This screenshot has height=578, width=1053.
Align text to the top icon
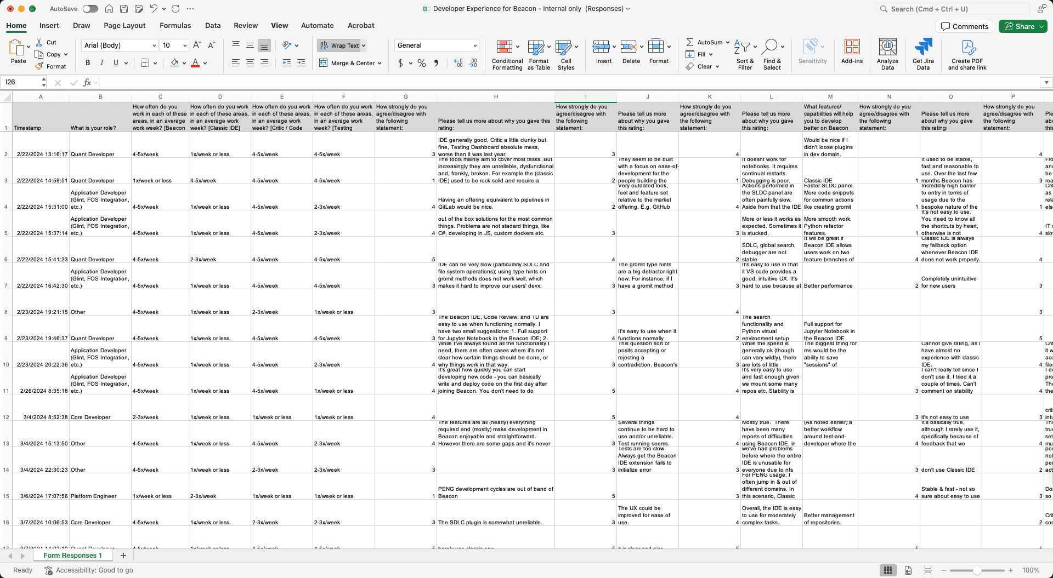point(236,45)
